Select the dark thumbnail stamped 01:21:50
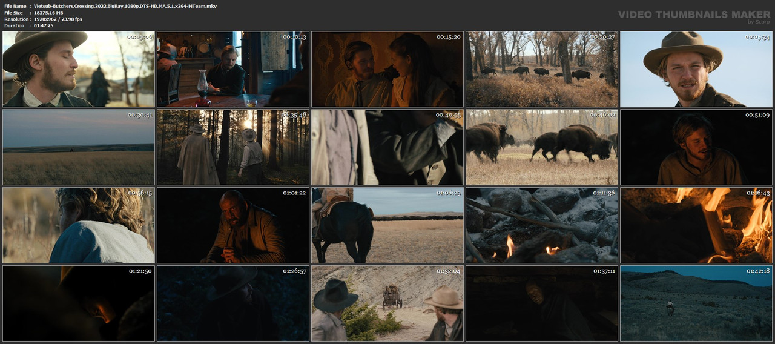775x344 pixels. pyautogui.click(x=79, y=303)
